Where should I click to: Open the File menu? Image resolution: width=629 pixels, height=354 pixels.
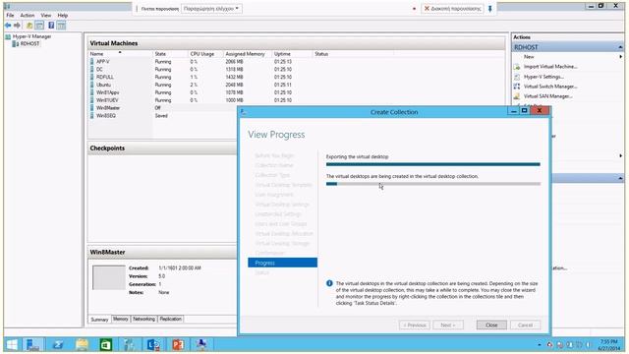[10, 16]
